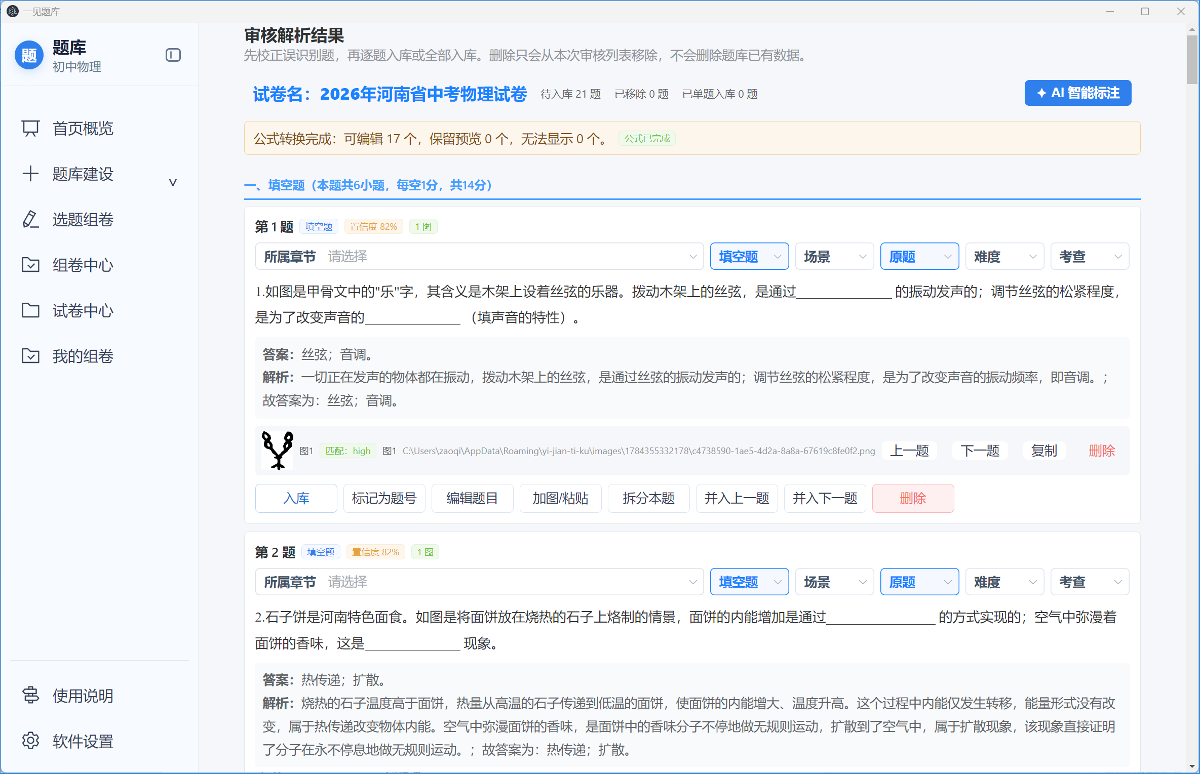Move image to 上一题
This screenshot has height=774, width=1200.
(x=910, y=451)
